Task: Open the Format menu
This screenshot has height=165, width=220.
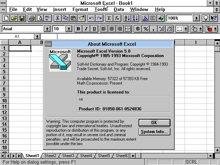Action: click(80, 9)
